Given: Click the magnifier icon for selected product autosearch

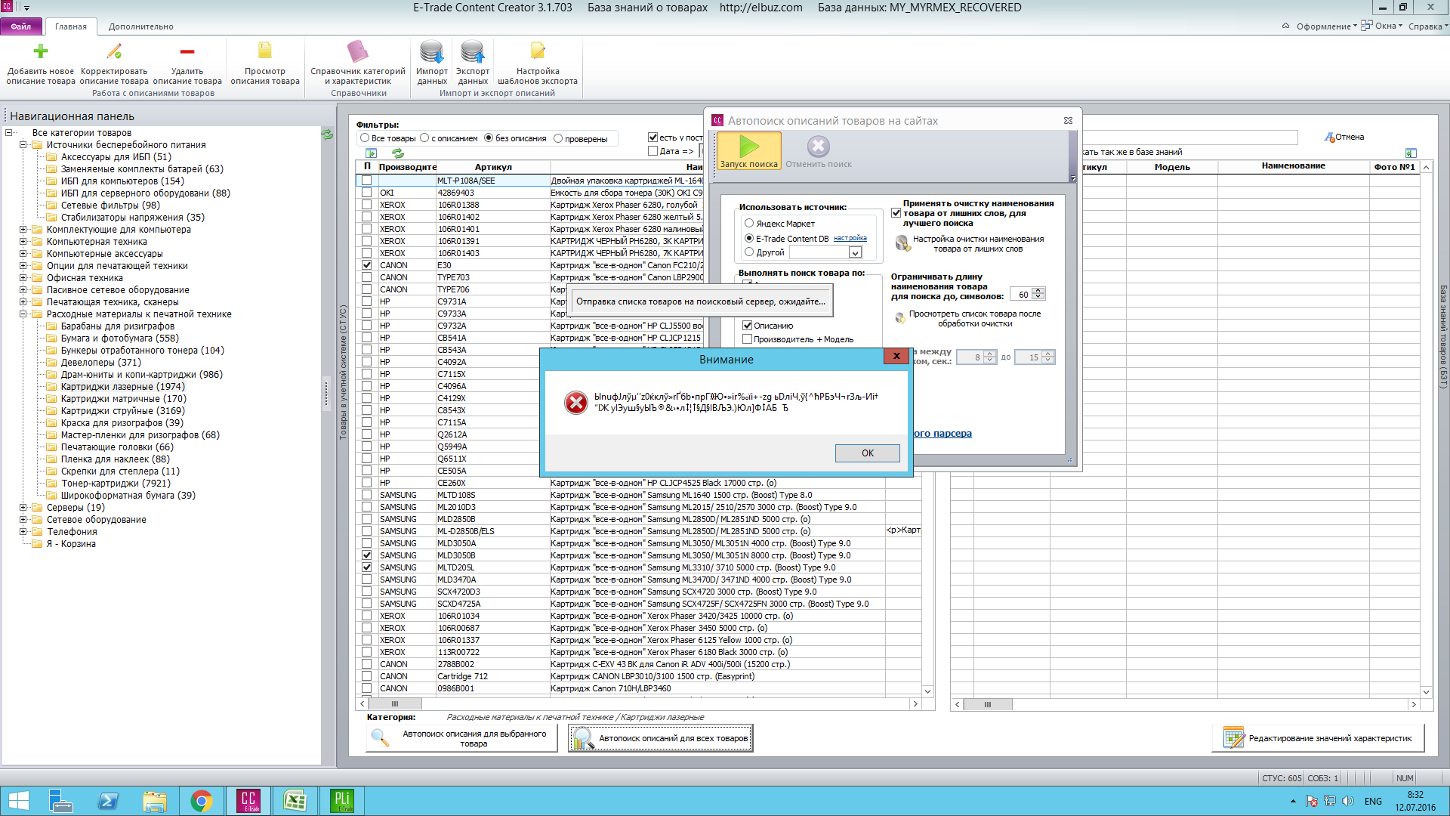Looking at the screenshot, I should 380,738.
